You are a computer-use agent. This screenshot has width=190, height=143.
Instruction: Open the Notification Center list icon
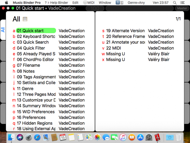(x=182, y=3)
